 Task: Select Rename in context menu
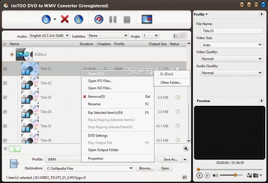coord(117,104)
